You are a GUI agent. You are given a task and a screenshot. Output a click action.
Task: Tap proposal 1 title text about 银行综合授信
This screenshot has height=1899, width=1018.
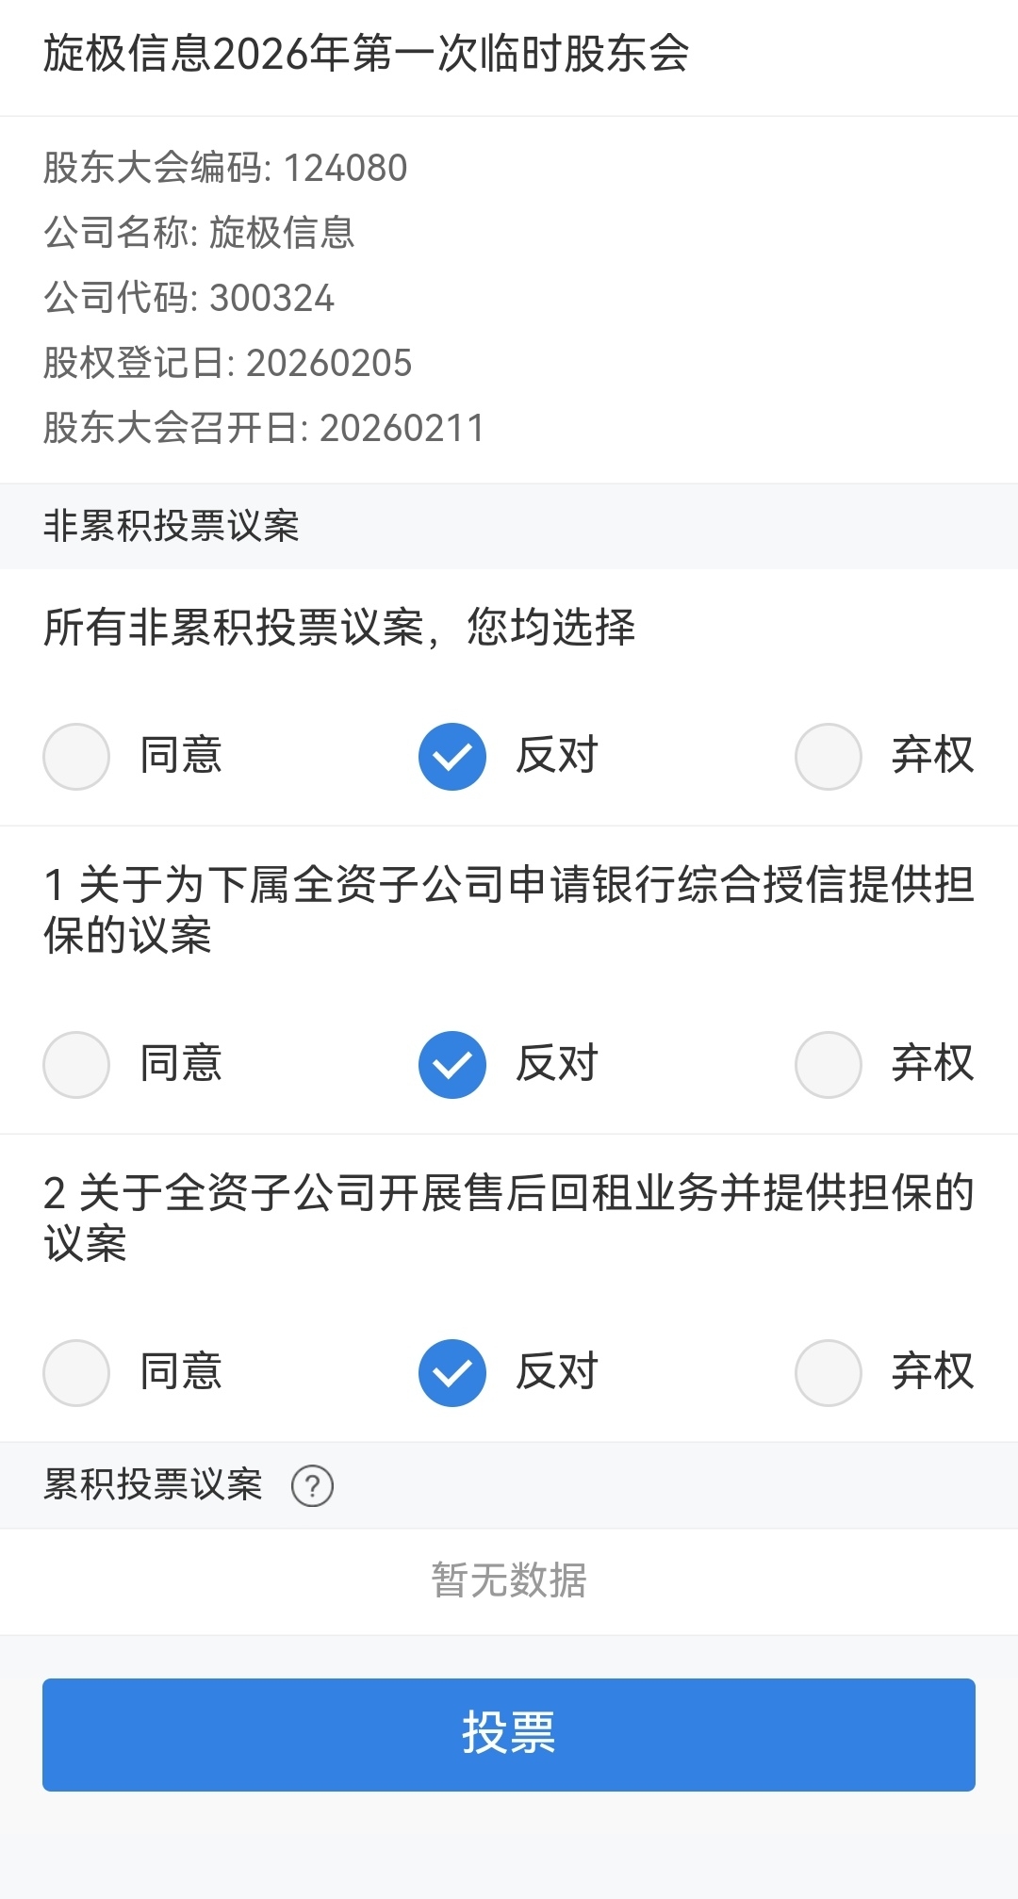pyautogui.click(x=509, y=909)
